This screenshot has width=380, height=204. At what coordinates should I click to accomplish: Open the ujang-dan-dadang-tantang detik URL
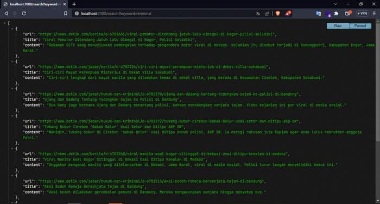pyautogui.click(x=169, y=94)
